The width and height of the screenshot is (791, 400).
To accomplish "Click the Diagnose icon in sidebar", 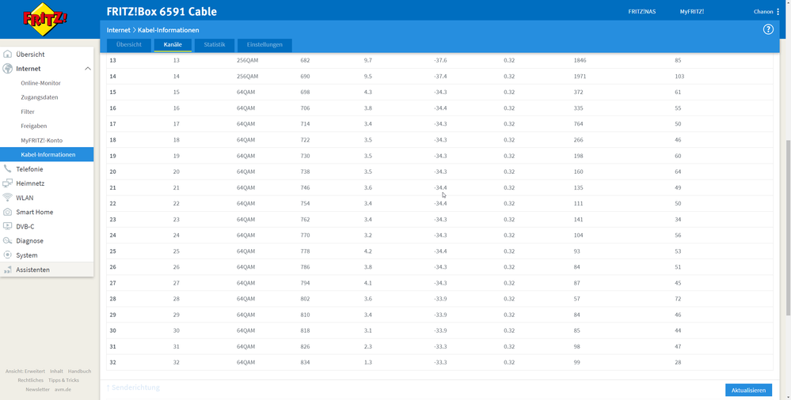I will [8, 241].
